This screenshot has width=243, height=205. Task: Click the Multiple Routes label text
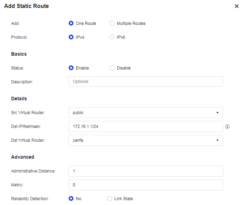click(131, 24)
